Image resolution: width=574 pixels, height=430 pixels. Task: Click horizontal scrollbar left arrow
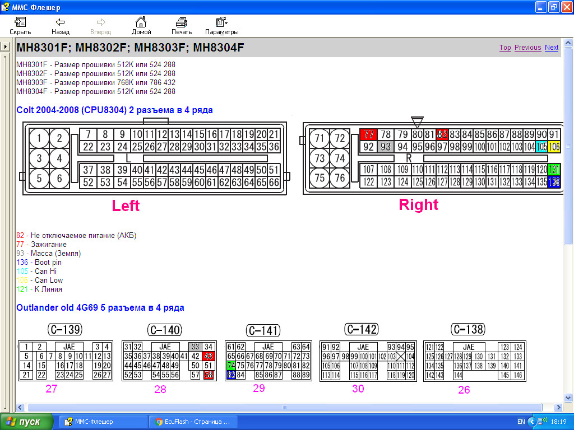(20, 407)
